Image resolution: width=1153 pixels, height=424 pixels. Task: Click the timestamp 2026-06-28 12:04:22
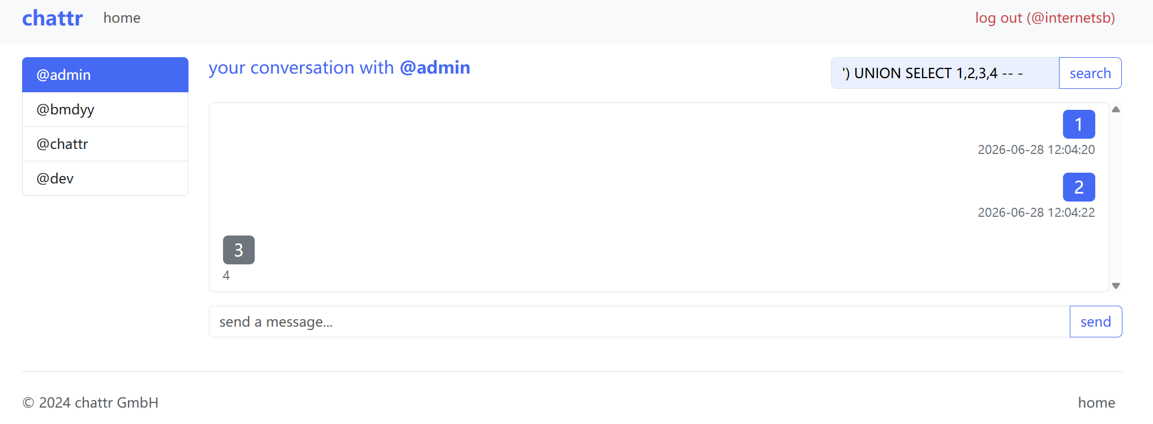[1036, 212]
